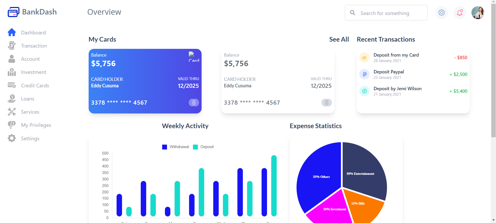
Task: Open Transaction menu item
Action: 34,46
